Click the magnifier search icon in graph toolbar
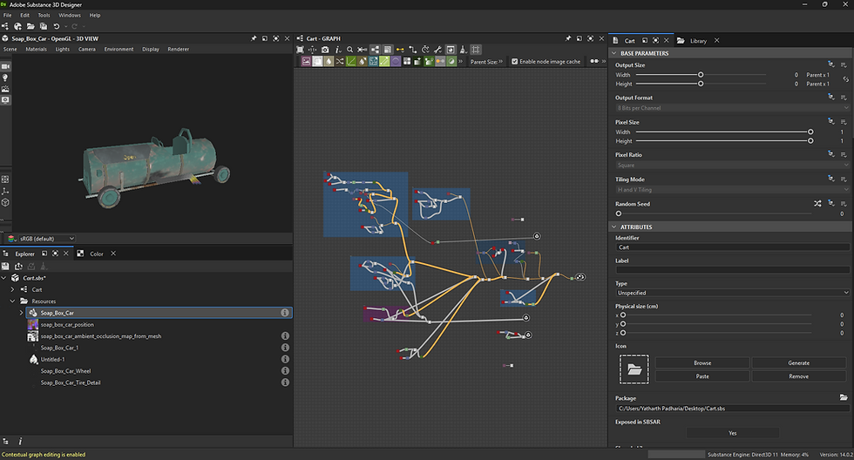 point(349,50)
